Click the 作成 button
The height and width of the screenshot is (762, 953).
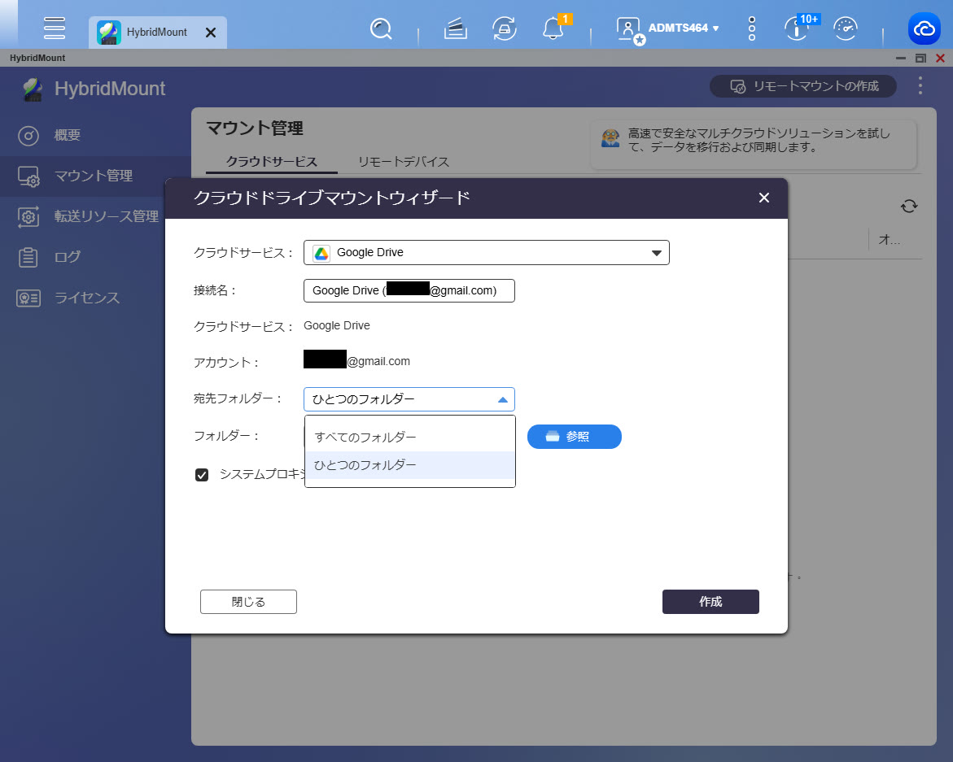pos(710,602)
